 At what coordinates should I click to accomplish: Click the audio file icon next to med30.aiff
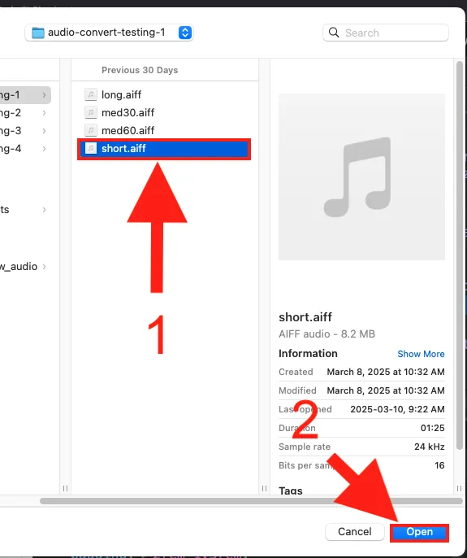point(91,112)
